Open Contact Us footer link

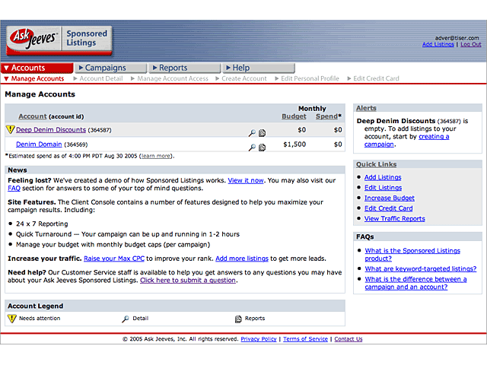(x=349, y=339)
